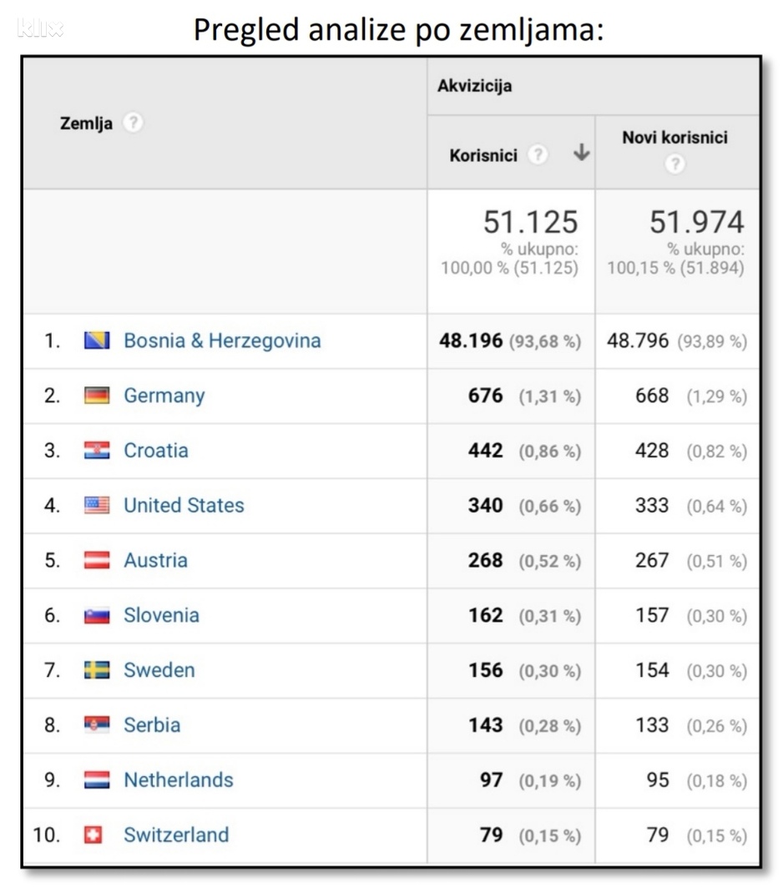Screen dimensions: 783x893
Task: Select the Akvizicija column group header
Action: (x=475, y=86)
